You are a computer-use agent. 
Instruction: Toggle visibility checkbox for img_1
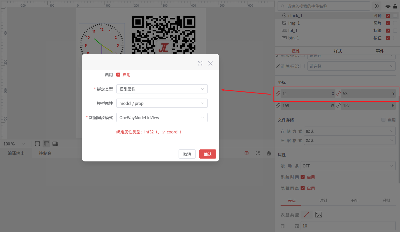pos(388,23)
